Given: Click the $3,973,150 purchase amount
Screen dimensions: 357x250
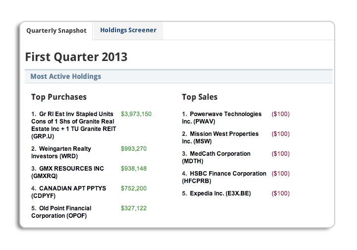Looking at the screenshot, I should click(136, 114).
